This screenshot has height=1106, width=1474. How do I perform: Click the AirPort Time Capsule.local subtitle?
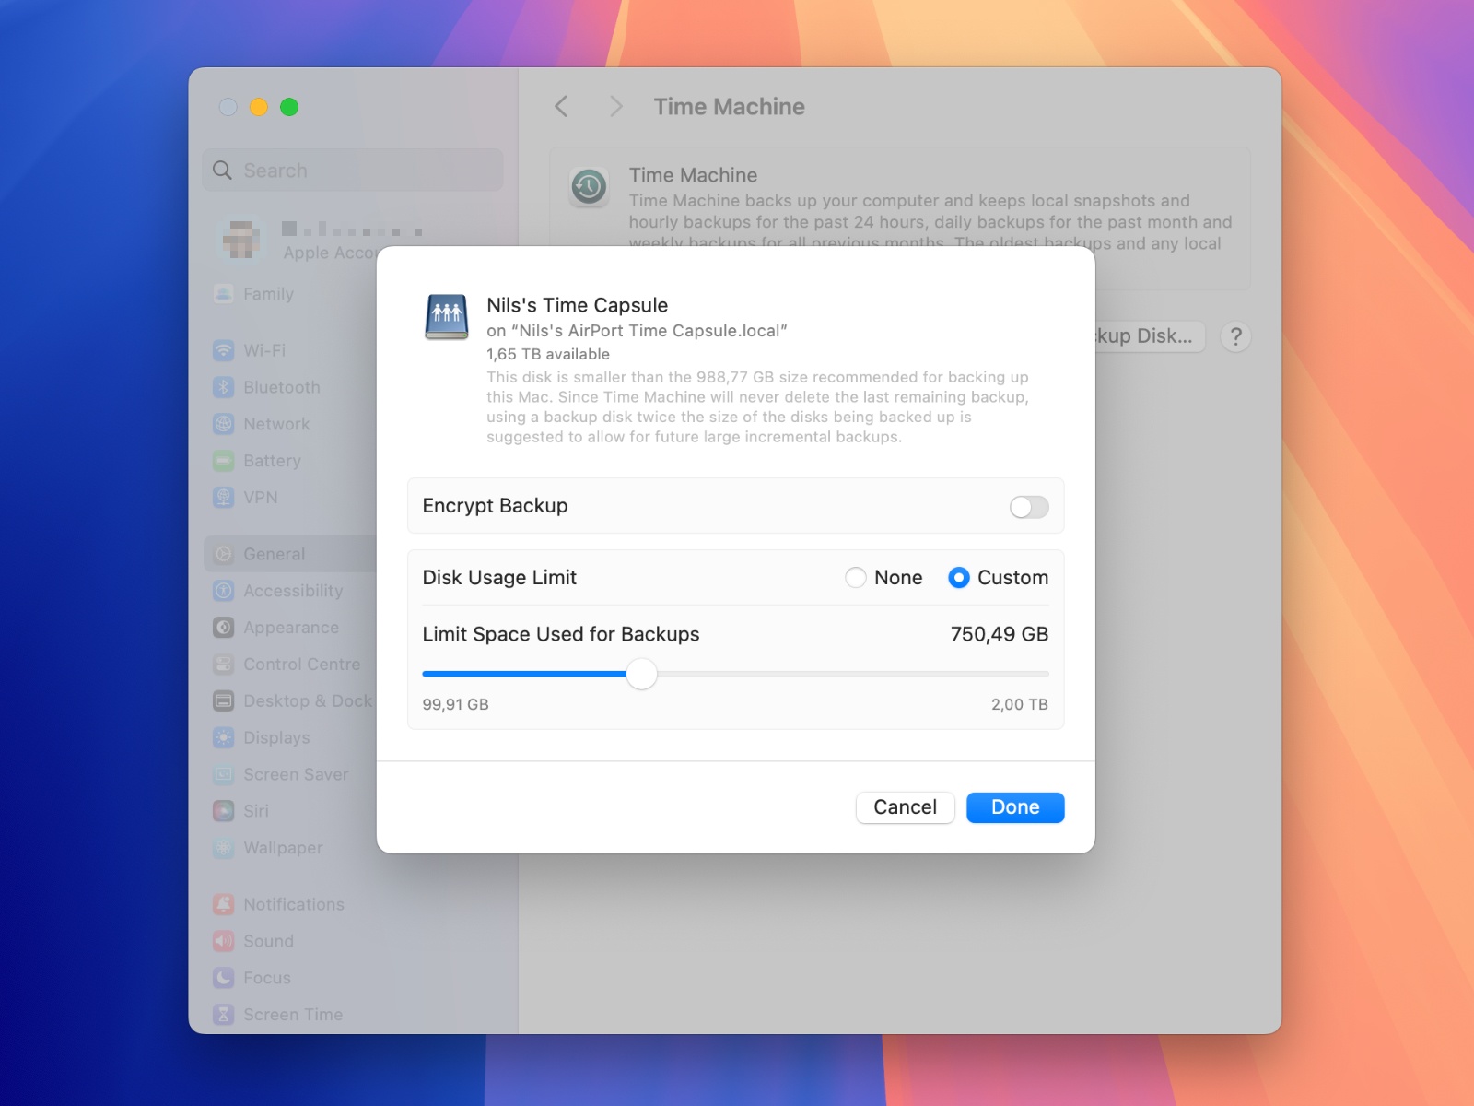[637, 331]
